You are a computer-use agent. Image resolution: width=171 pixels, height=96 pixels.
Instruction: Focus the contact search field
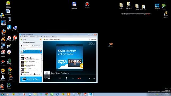[x=31, y=49]
